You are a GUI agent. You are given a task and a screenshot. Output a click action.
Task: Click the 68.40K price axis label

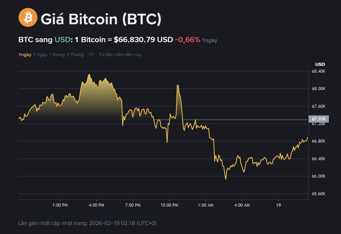pos(319,71)
